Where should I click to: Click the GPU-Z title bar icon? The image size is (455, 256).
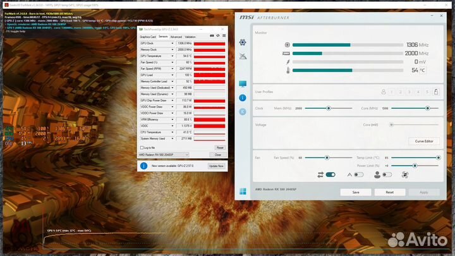pyautogui.click(x=141, y=29)
